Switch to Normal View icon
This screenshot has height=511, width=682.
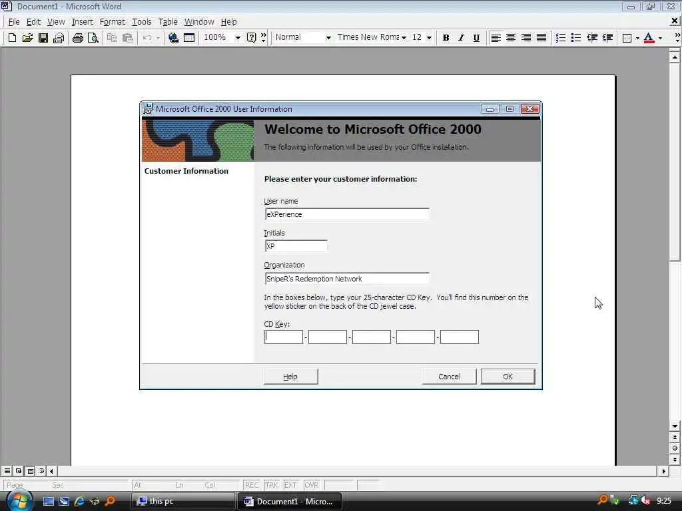click(x=7, y=471)
